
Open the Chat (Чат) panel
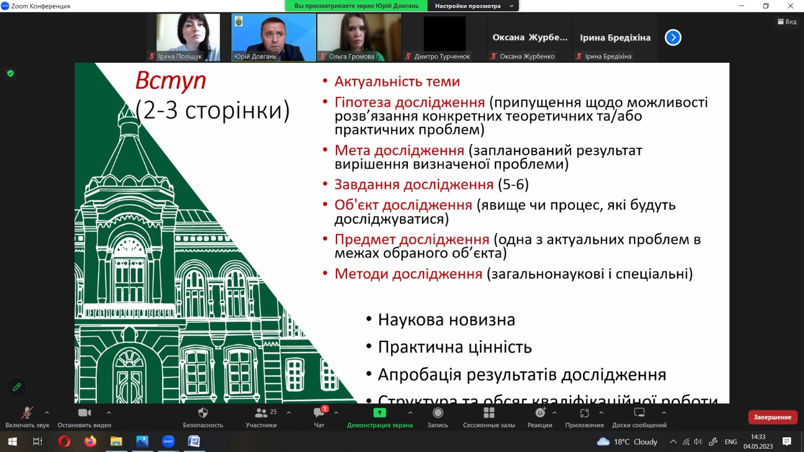319,414
